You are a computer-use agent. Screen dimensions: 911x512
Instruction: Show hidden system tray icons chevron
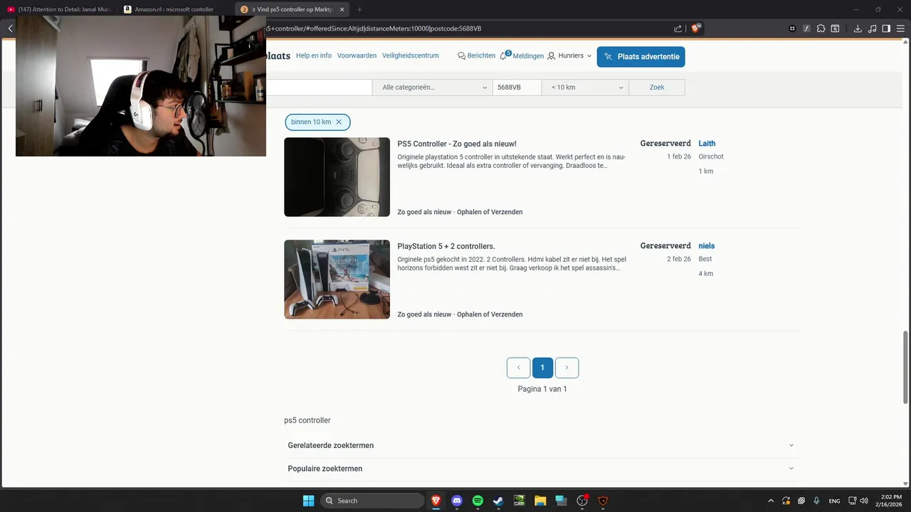770,501
